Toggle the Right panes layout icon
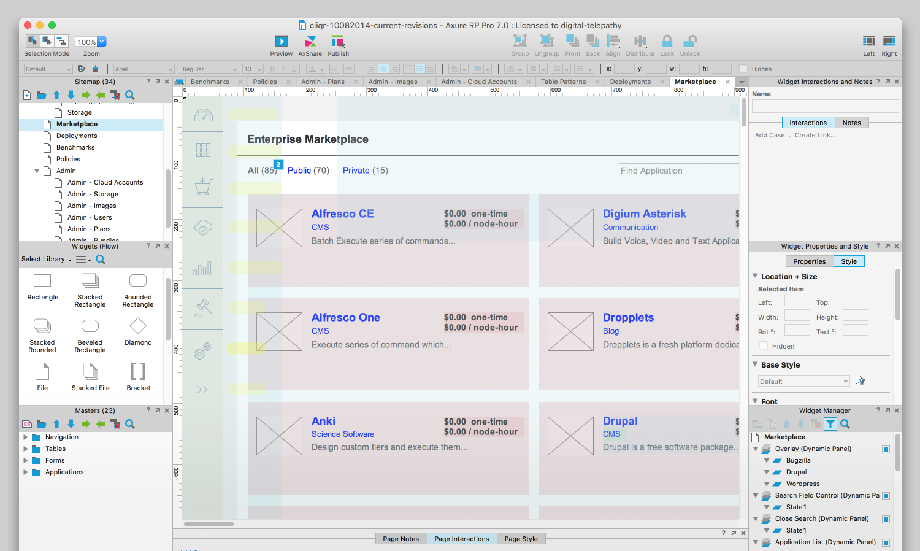This screenshot has width=920, height=551. (x=889, y=41)
